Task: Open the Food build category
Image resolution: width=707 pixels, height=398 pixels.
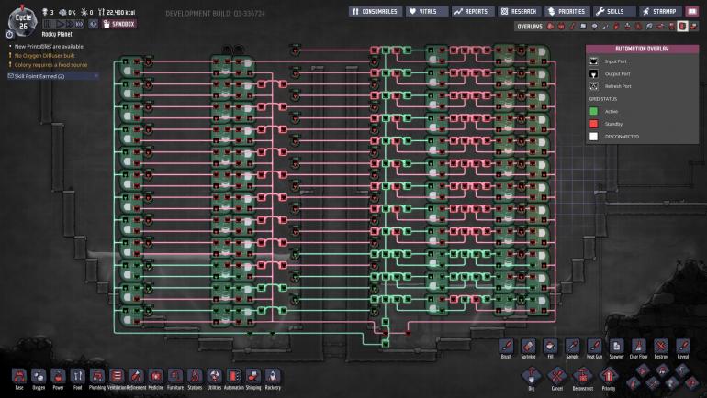Action: 77,377
